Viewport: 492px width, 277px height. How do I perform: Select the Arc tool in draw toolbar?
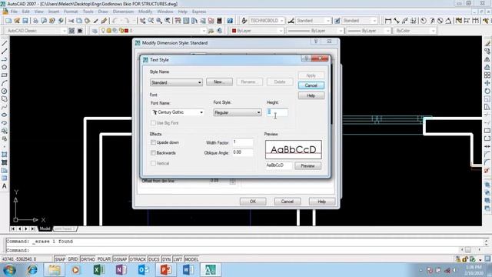(5, 83)
